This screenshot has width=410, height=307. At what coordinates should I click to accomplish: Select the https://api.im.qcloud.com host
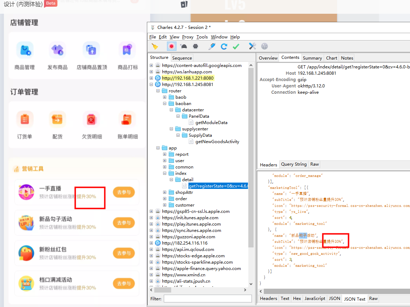pyautogui.click(x=188, y=250)
